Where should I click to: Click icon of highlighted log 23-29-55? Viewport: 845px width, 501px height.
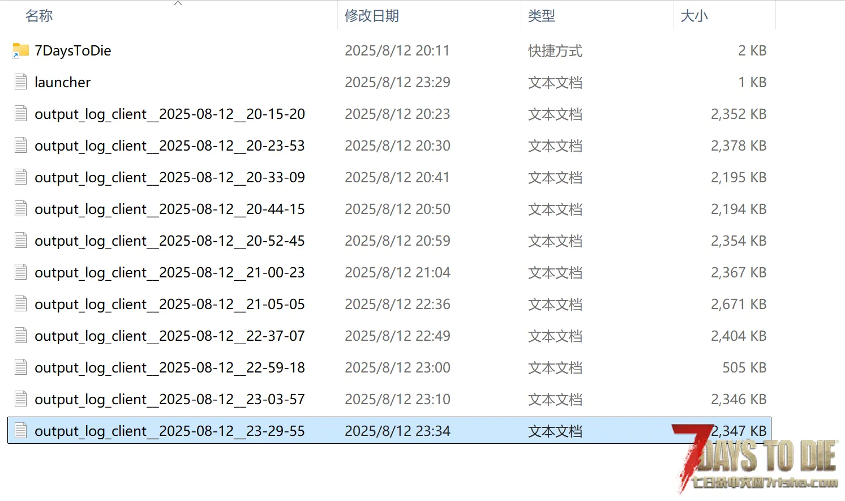click(21, 431)
